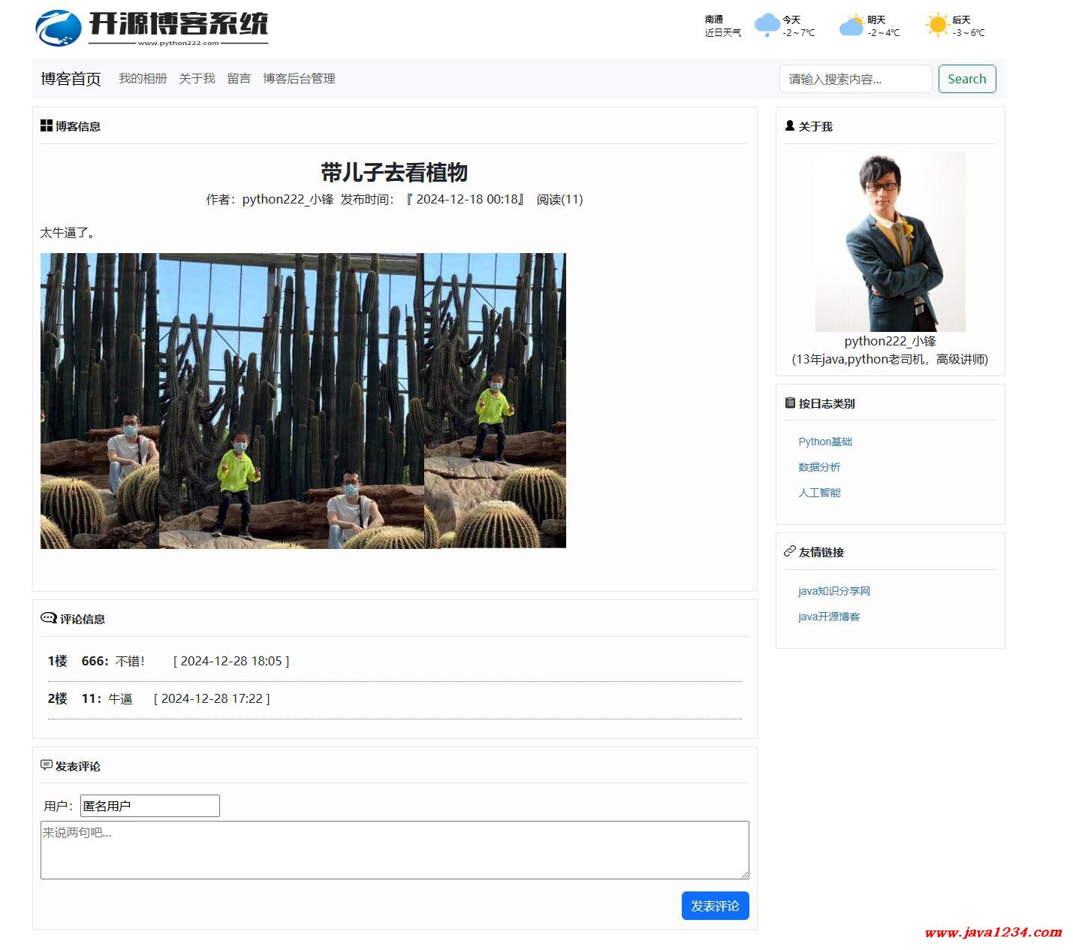Viewport: 1073px width, 950px height.
Task: Open the 留言 page
Action: click(239, 78)
